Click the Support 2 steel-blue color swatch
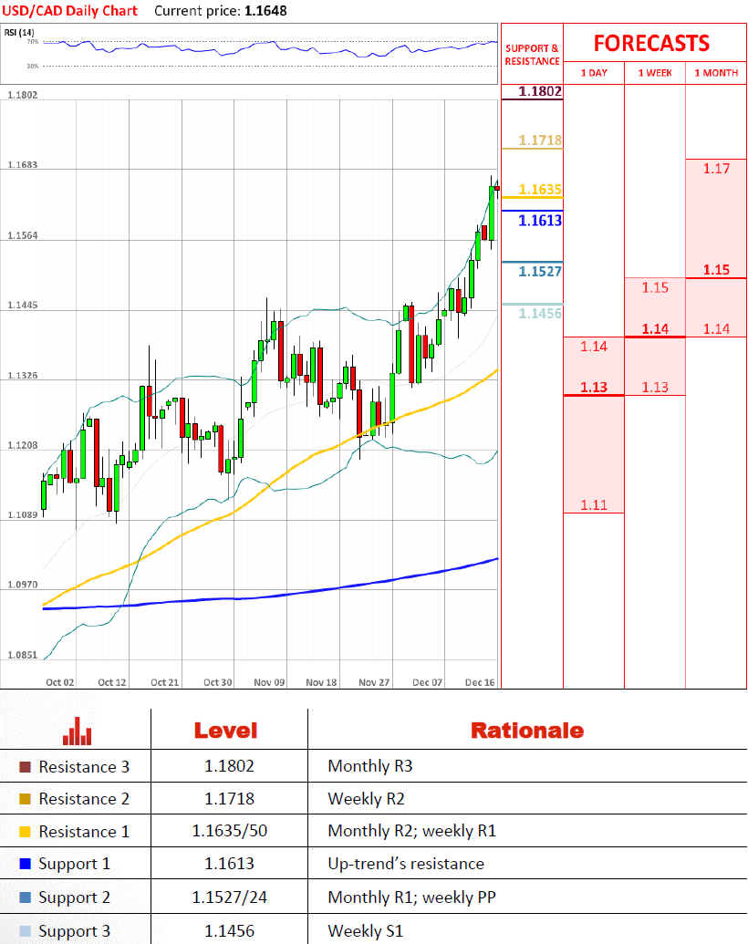The image size is (748, 944). [x=25, y=897]
